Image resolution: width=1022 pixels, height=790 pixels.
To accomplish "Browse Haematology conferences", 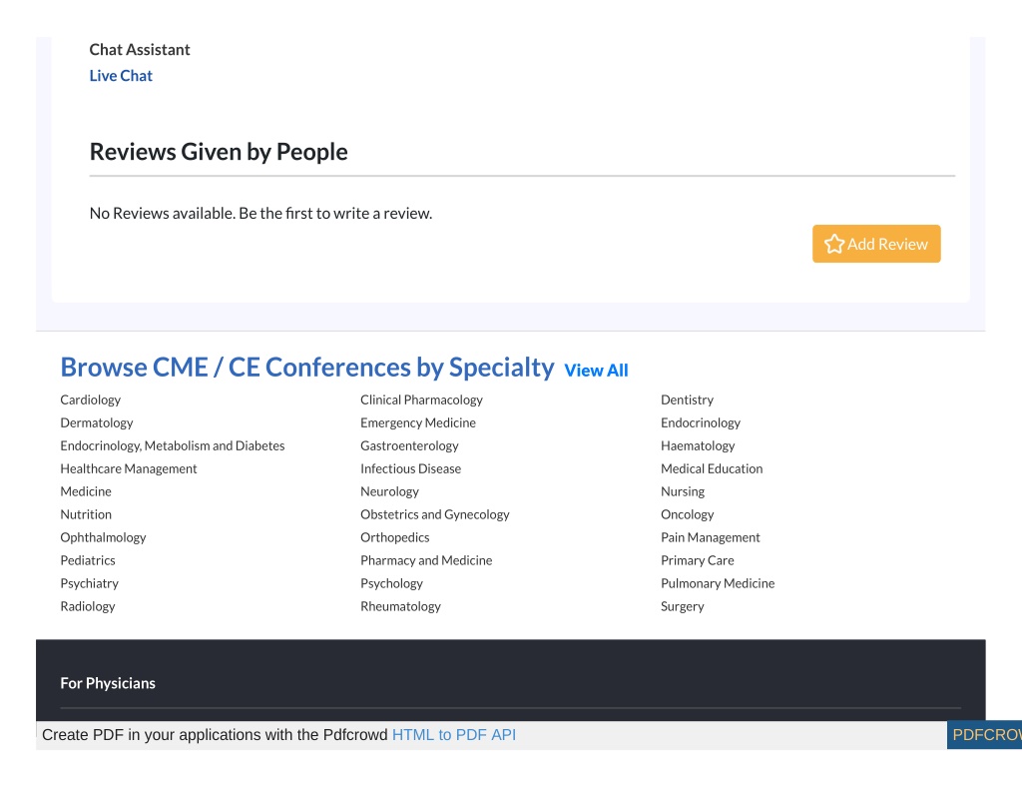I will coord(698,445).
